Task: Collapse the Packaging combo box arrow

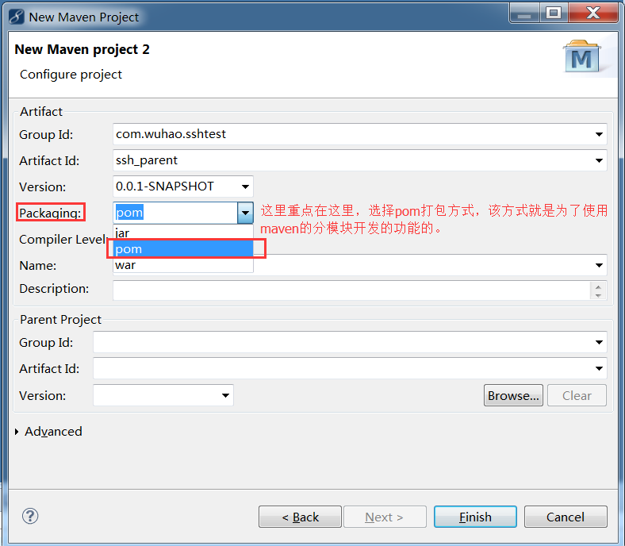Action: [245, 213]
